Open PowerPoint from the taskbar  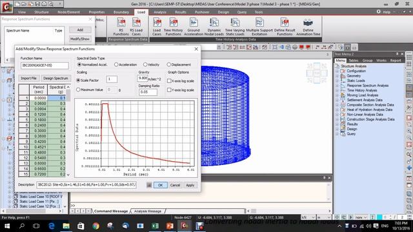(x=170, y=226)
